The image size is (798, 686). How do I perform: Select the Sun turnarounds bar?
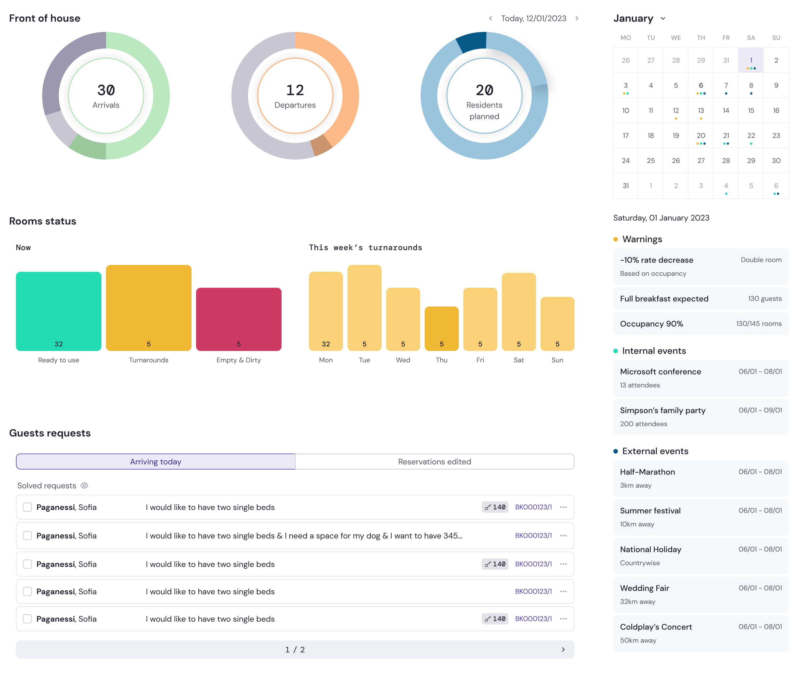click(557, 324)
